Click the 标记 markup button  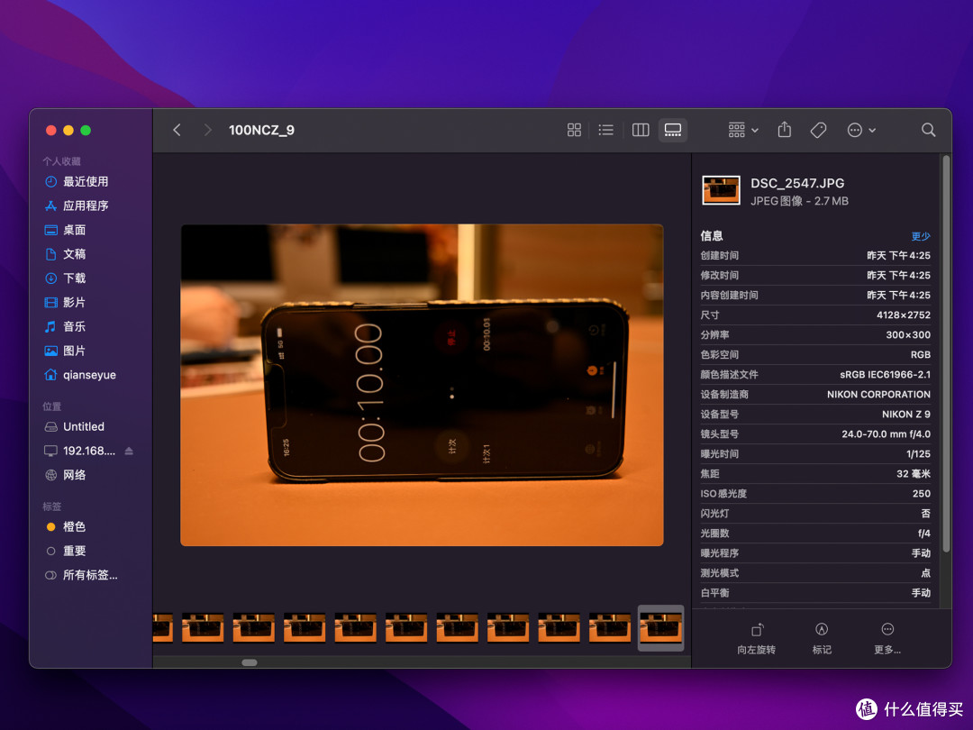click(822, 639)
